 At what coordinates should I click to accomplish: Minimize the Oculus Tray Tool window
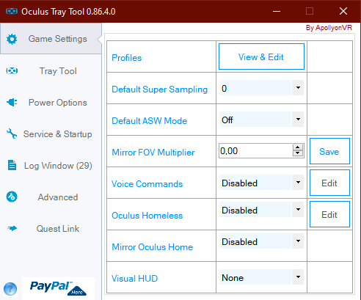[x=277, y=11]
